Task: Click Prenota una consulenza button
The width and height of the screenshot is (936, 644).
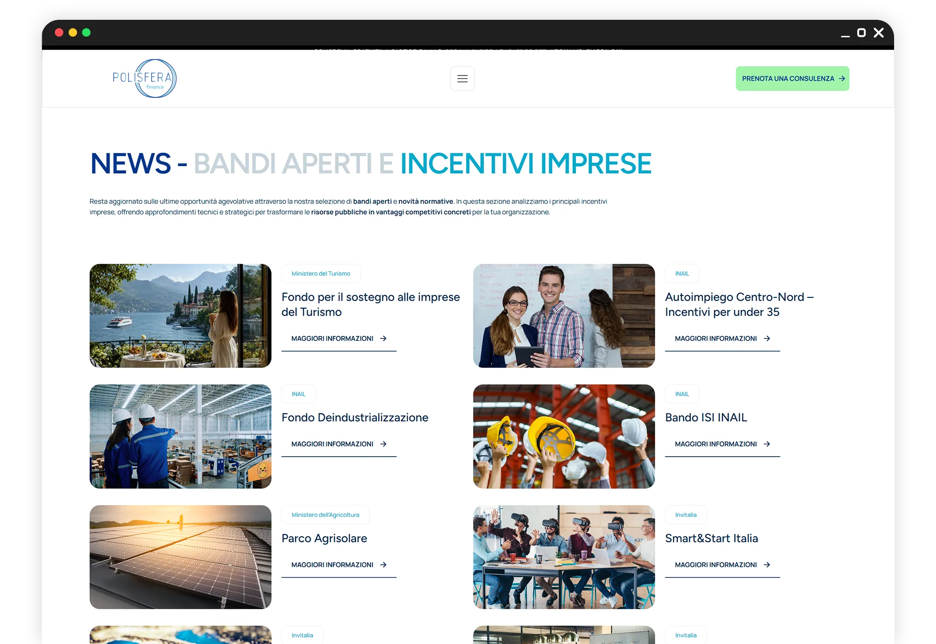Action: coord(792,79)
